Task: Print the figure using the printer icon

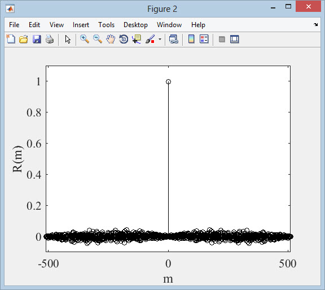Action: click(50, 39)
